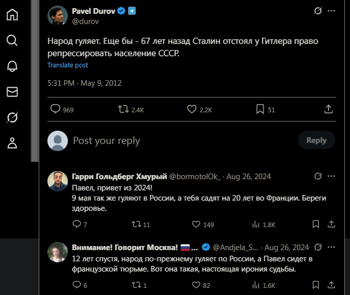Open Home from the left sidebar
The height and width of the screenshot is (295, 350).
(12, 15)
